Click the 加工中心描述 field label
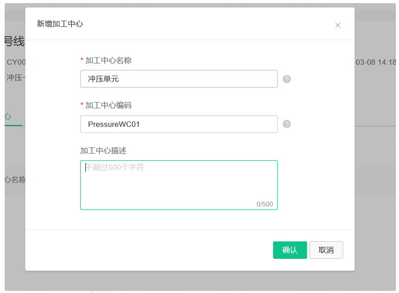This screenshot has height=293, width=399. coord(103,150)
